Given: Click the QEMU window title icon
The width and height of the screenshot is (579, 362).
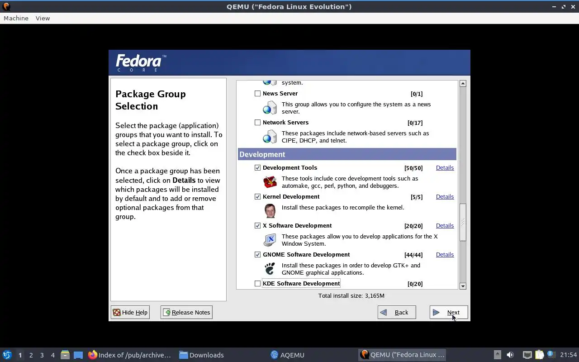Looking at the screenshot, I should tap(6, 6).
